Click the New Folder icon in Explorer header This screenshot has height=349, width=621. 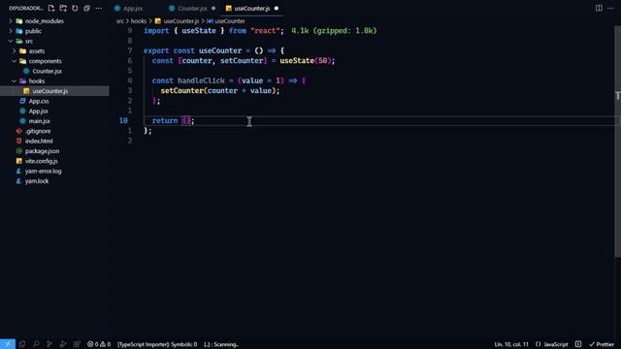point(63,8)
